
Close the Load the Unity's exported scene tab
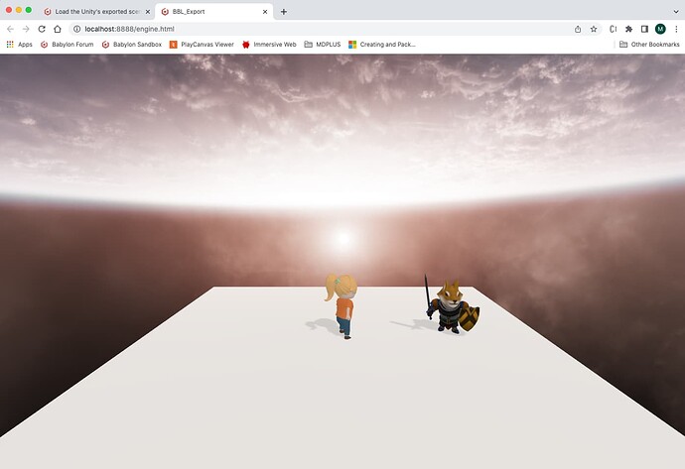click(x=148, y=12)
